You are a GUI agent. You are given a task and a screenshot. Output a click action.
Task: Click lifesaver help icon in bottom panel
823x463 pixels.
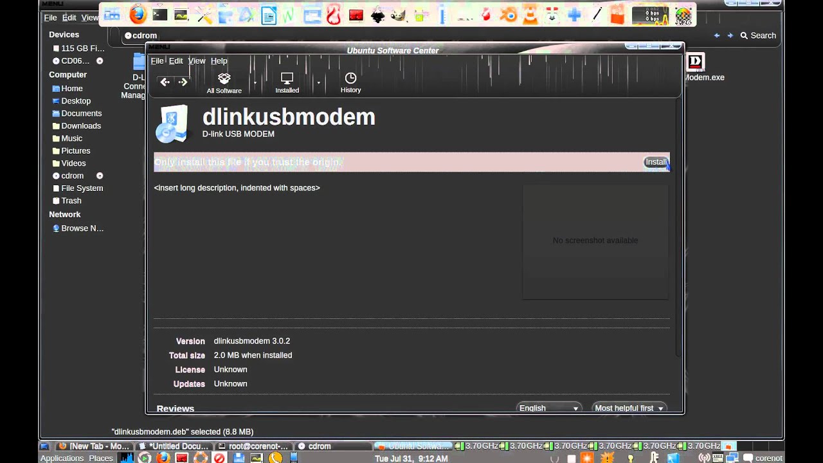201,458
